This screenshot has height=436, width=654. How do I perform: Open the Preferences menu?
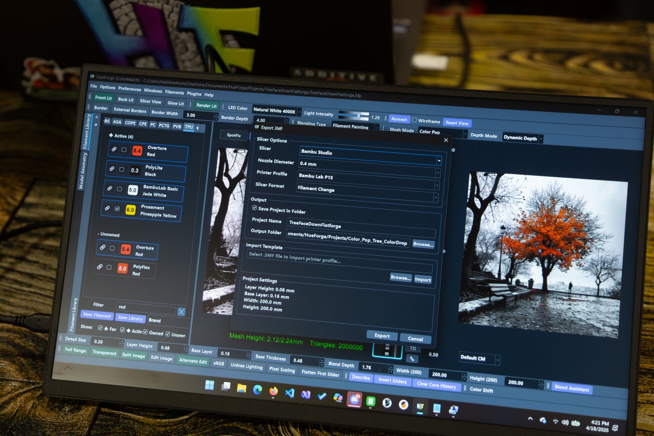pos(130,89)
